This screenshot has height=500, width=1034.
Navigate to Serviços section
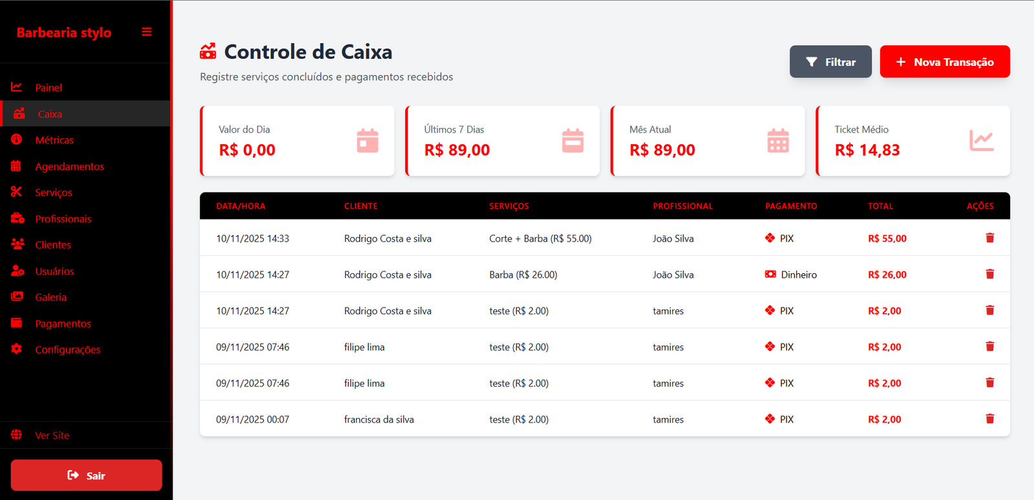54,193
